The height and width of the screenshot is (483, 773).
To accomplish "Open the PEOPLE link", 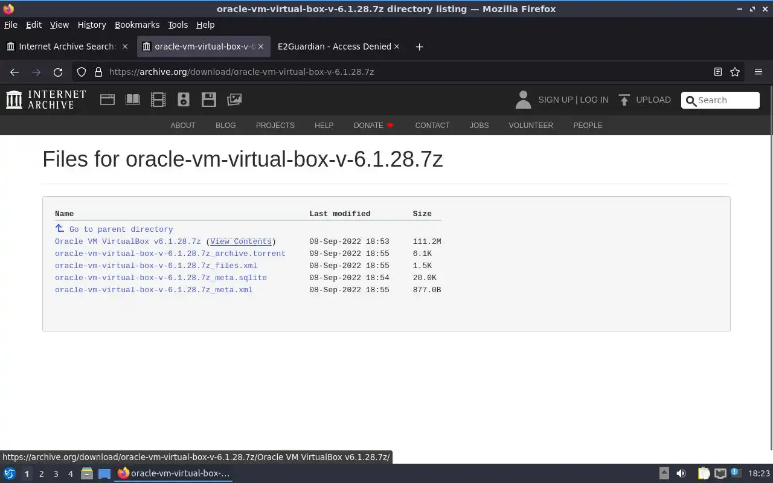I will point(588,126).
